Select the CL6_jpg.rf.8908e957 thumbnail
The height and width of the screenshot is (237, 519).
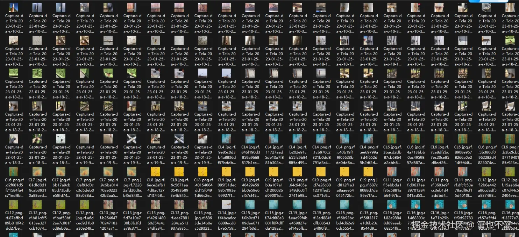463,139
